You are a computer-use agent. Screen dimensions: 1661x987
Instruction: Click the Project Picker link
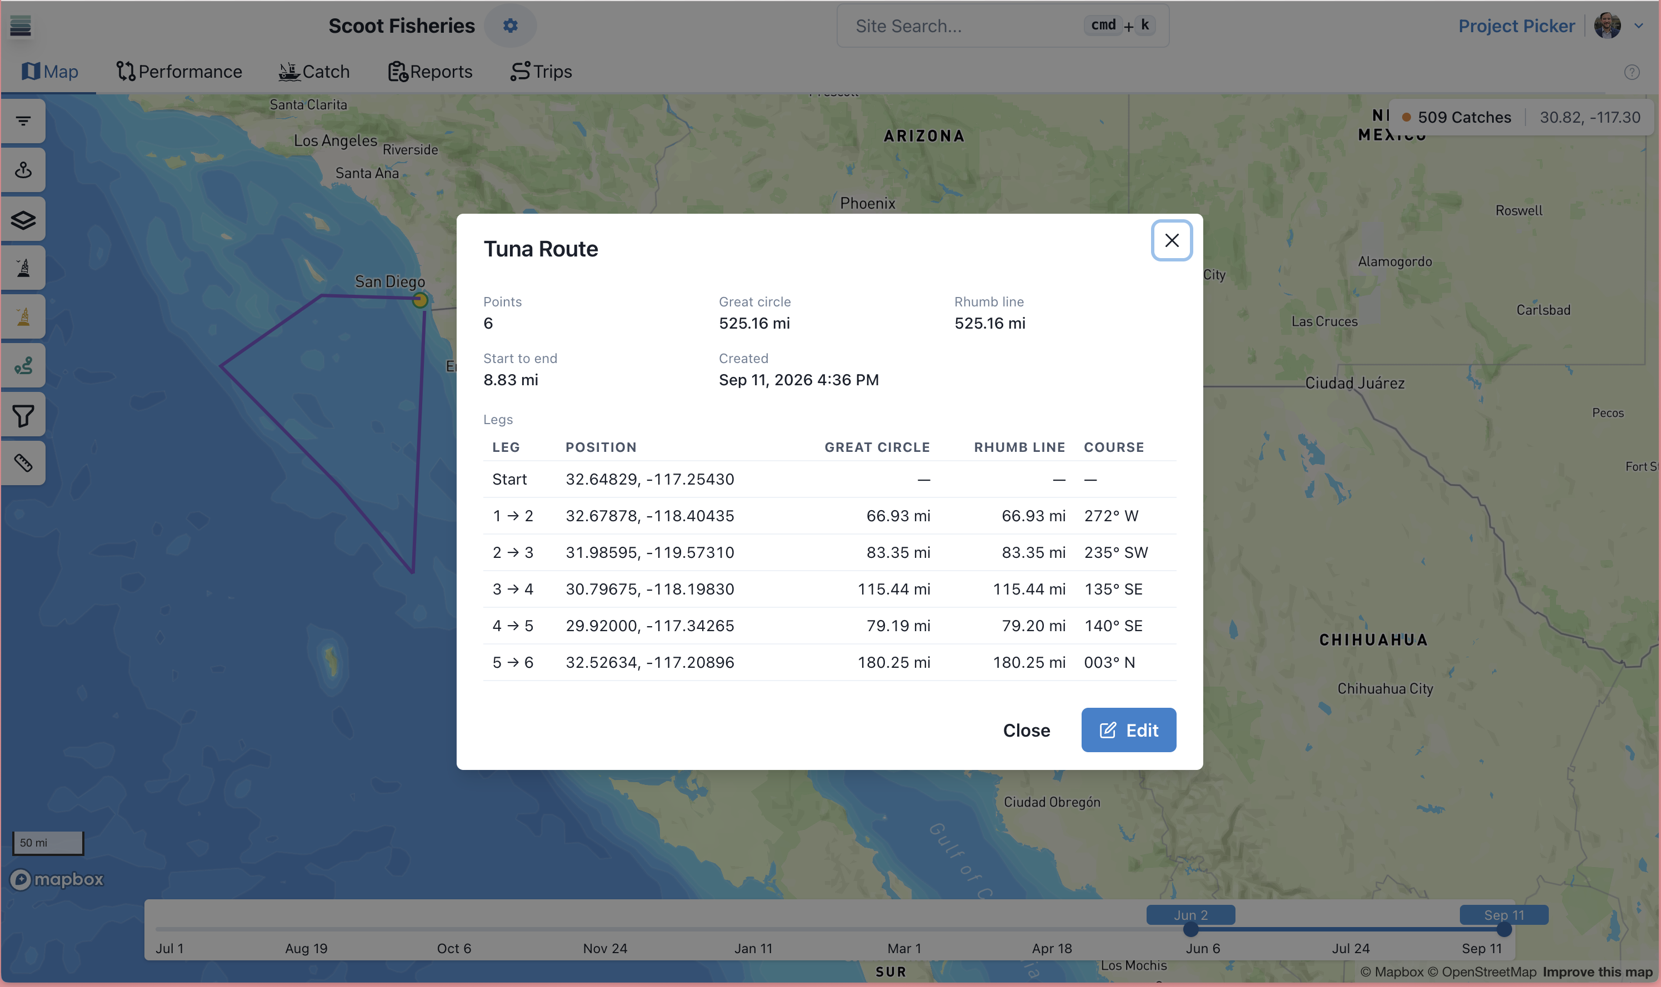click(1516, 26)
